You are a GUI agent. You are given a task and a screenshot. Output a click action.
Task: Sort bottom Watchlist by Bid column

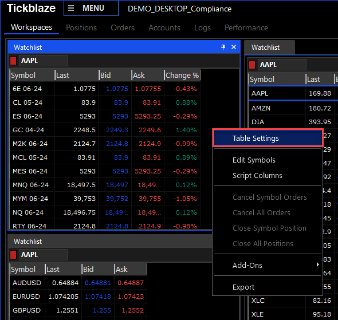point(98,270)
